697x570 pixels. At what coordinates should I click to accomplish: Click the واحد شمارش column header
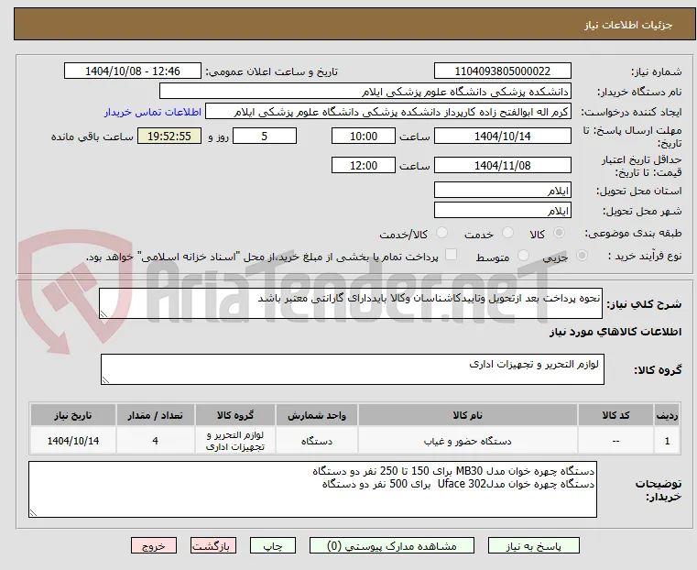[x=317, y=415]
